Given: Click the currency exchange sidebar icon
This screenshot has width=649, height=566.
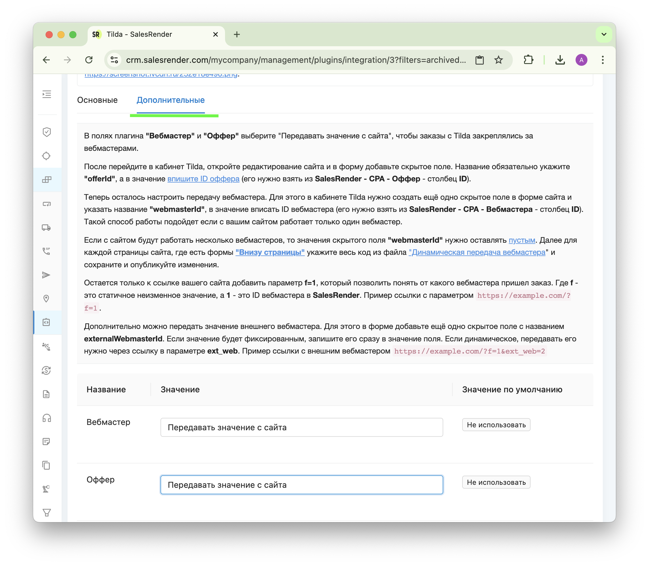Looking at the screenshot, I should pos(46,370).
